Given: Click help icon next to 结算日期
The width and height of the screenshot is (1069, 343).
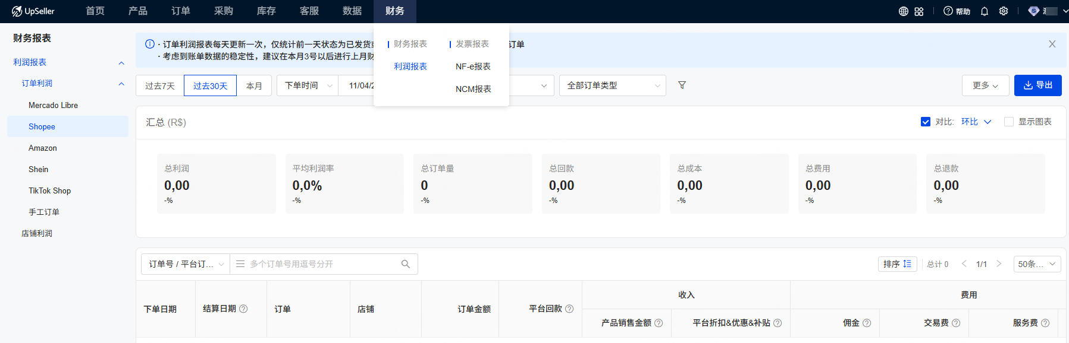Looking at the screenshot, I should click(243, 309).
